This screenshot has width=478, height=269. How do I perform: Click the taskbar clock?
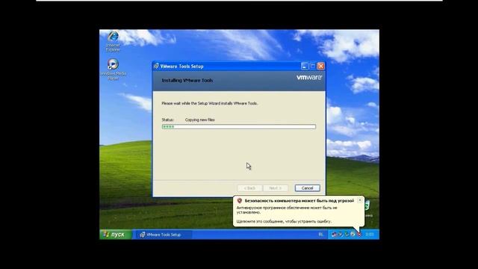pyautogui.click(x=370, y=234)
